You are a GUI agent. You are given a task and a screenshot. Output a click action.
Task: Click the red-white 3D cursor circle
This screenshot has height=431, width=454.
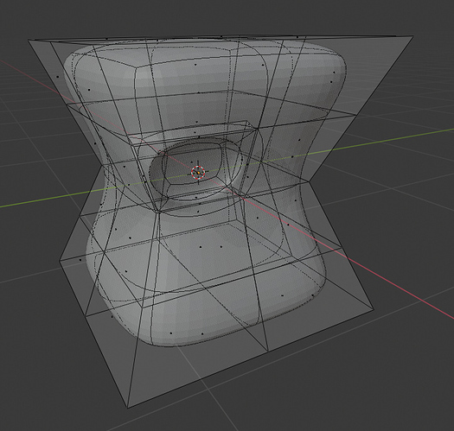click(198, 173)
